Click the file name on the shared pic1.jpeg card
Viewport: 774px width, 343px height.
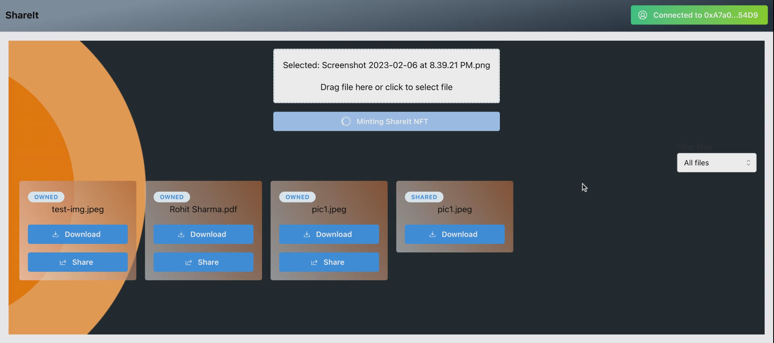coord(455,209)
